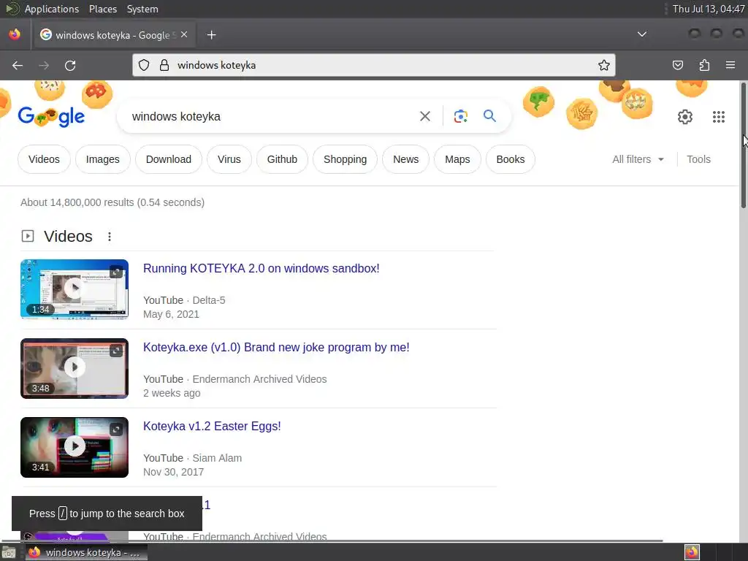Expand the list all tabs chevron
The image size is (748, 561).
(x=642, y=34)
